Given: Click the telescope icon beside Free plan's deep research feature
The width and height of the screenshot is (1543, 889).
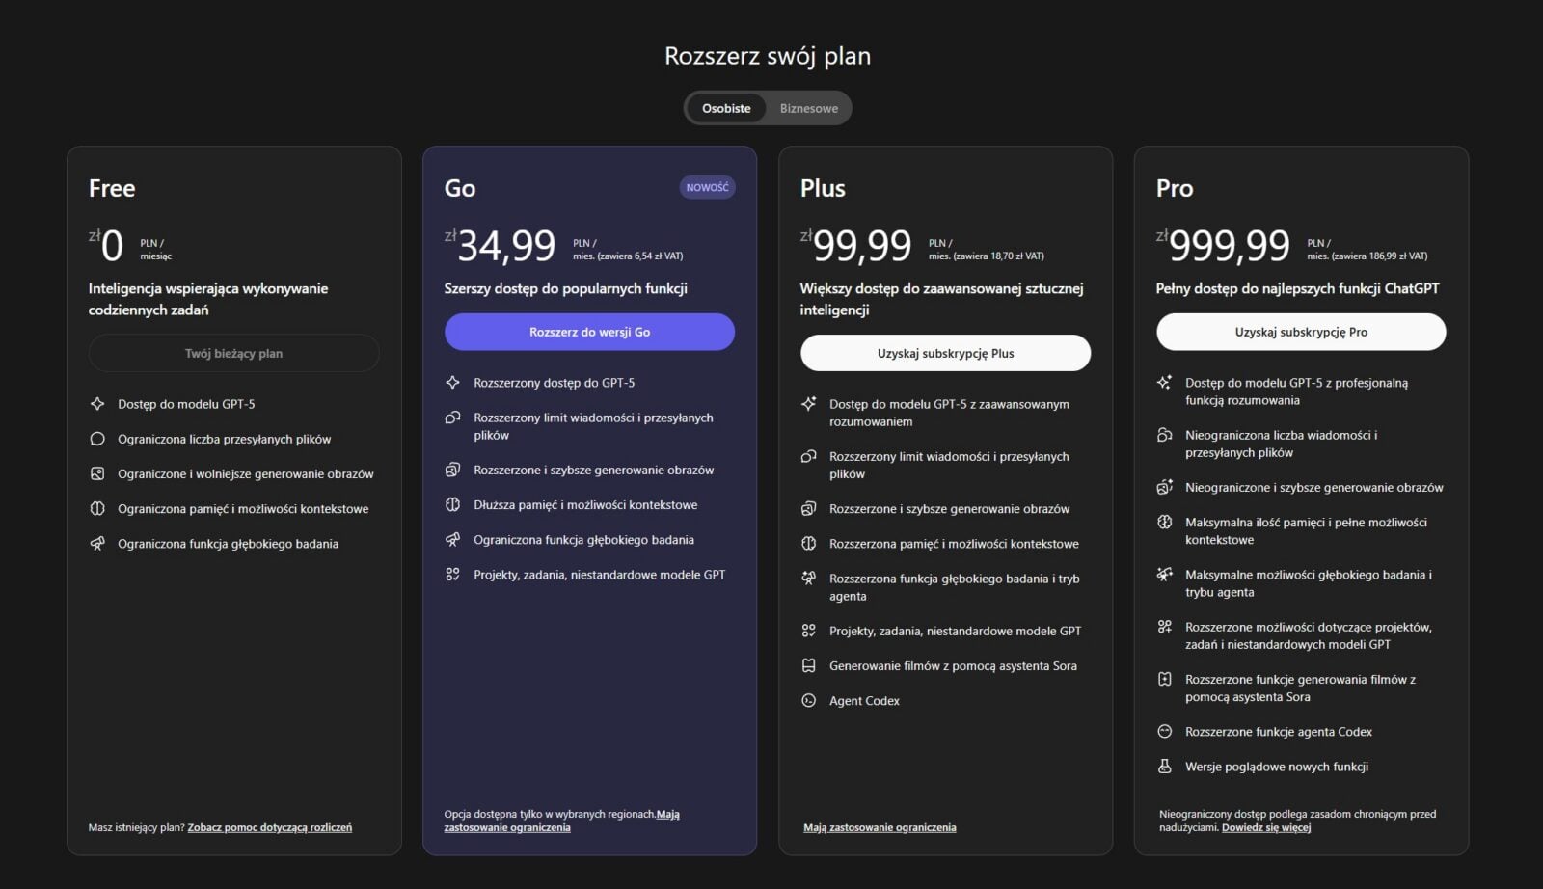Looking at the screenshot, I should [x=97, y=544].
